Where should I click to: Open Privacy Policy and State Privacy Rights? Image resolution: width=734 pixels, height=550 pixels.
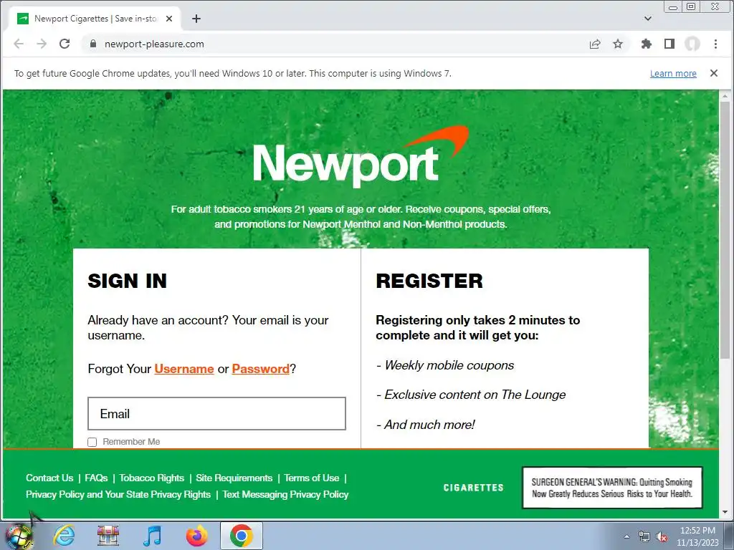click(x=118, y=494)
